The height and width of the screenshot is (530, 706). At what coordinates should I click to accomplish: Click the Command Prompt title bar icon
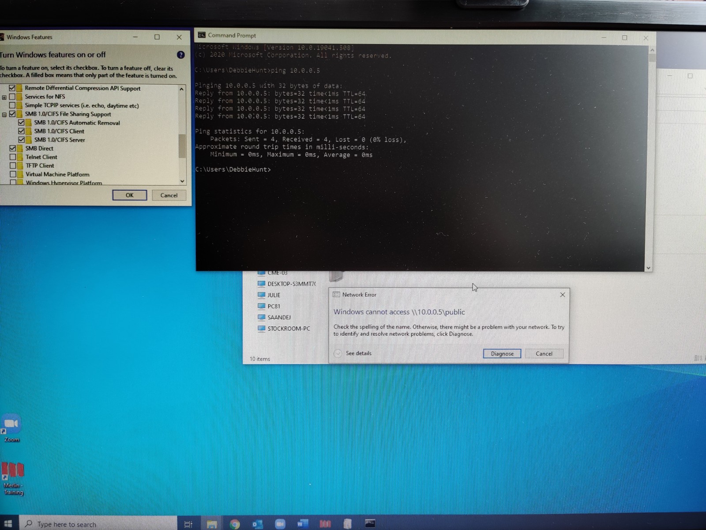(x=202, y=35)
